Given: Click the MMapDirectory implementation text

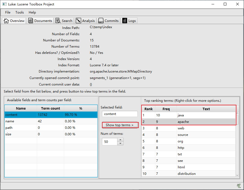Looking at the screenshot, I should pyautogui.click(x=121, y=71).
